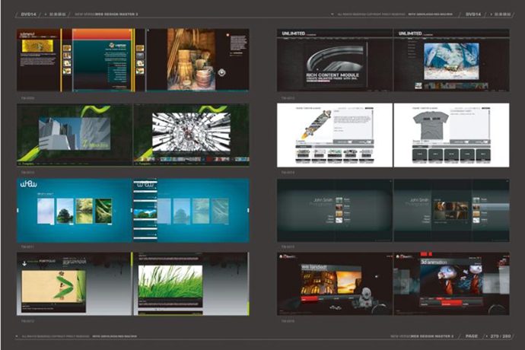
Task: Select the yellow-green foliage card in whew gallery
Action: pyautogui.click(x=84, y=211)
